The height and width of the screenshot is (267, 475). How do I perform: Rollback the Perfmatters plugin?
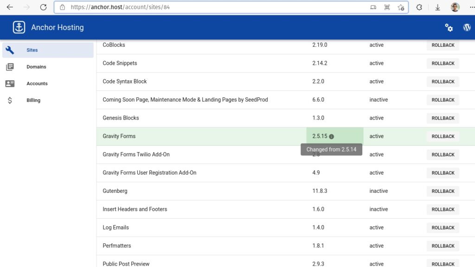443,246
